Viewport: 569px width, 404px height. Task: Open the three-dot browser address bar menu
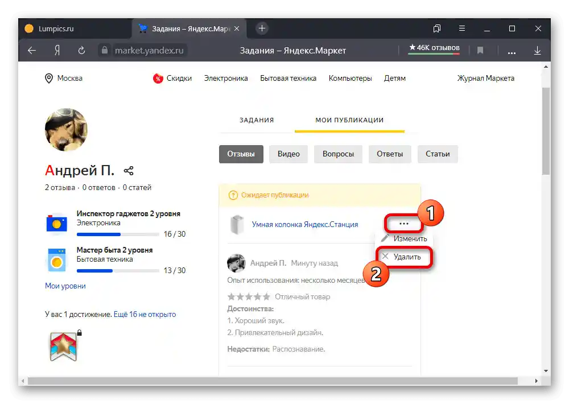coord(512,52)
